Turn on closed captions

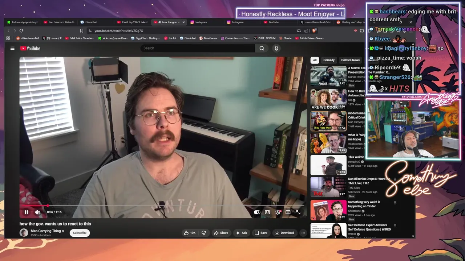pyautogui.click(x=267, y=212)
